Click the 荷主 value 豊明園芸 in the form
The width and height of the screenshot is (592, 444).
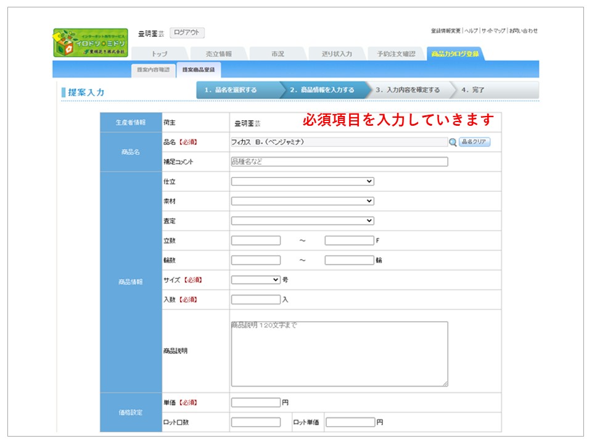tap(247, 123)
